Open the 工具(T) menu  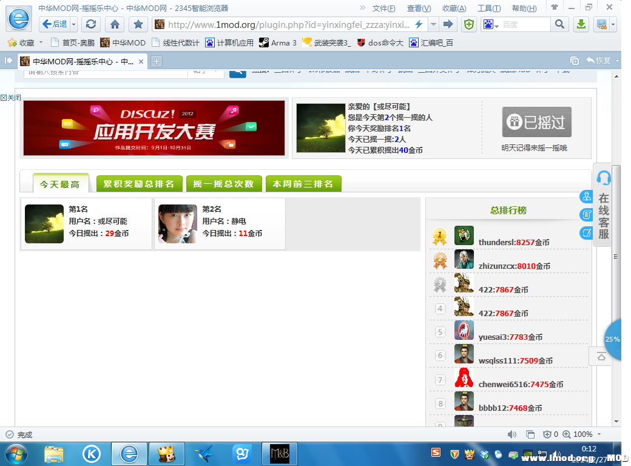point(488,8)
